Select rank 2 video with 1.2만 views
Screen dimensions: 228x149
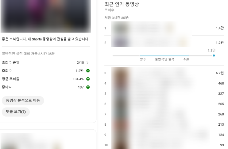(x=164, y=43)
